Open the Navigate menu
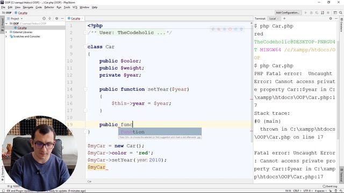 point(28,7)
